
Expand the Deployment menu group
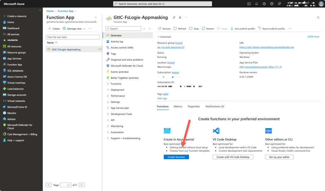[117, 90]
